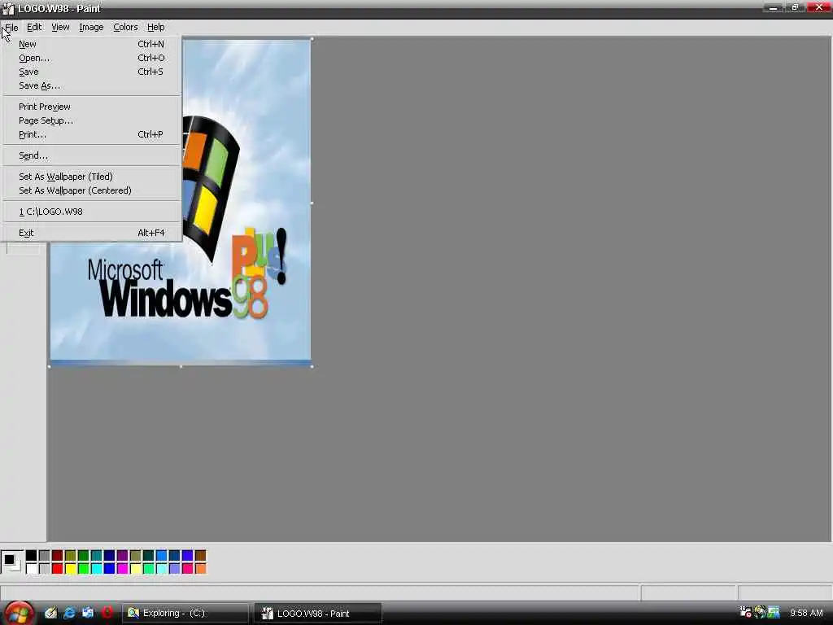Pick the bright green color swatch
Viewport: 833px width, 625px height.
click(x=84, y=569)
